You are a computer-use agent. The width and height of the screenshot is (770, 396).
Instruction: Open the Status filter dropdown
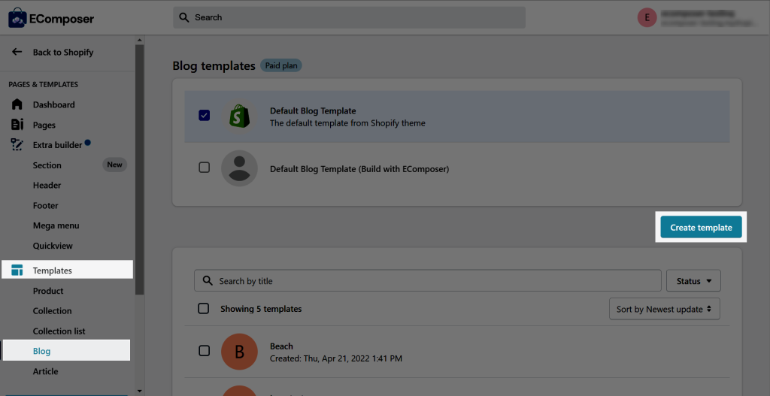[693, 281]
